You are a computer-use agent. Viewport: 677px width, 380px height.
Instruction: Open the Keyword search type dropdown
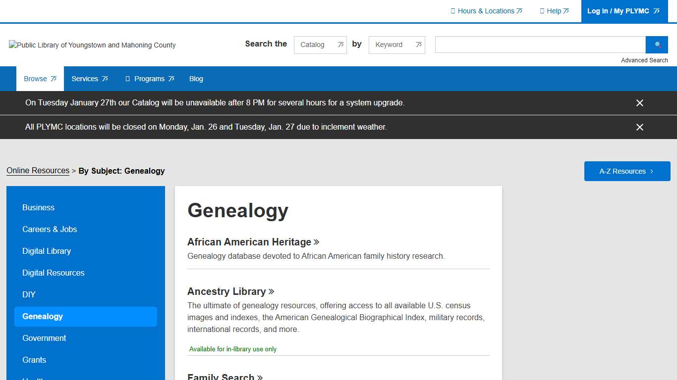[x=396, y=45]
